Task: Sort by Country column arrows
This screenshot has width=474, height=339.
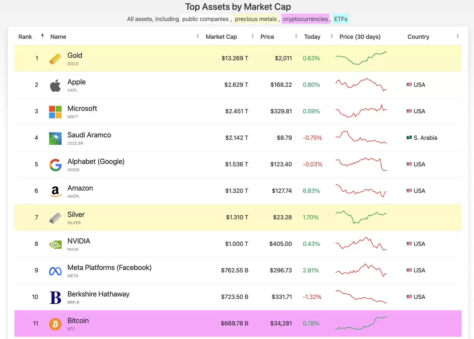Action: tap(458, 37)
